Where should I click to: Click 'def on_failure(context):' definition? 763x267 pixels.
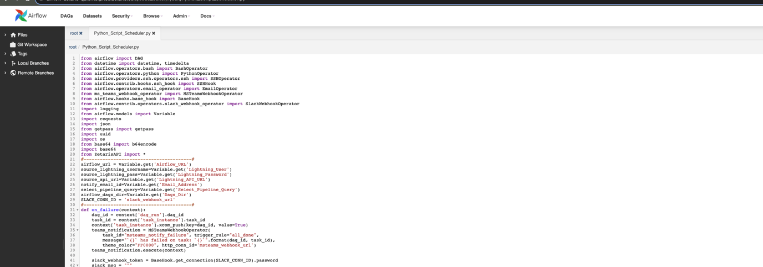113,210
